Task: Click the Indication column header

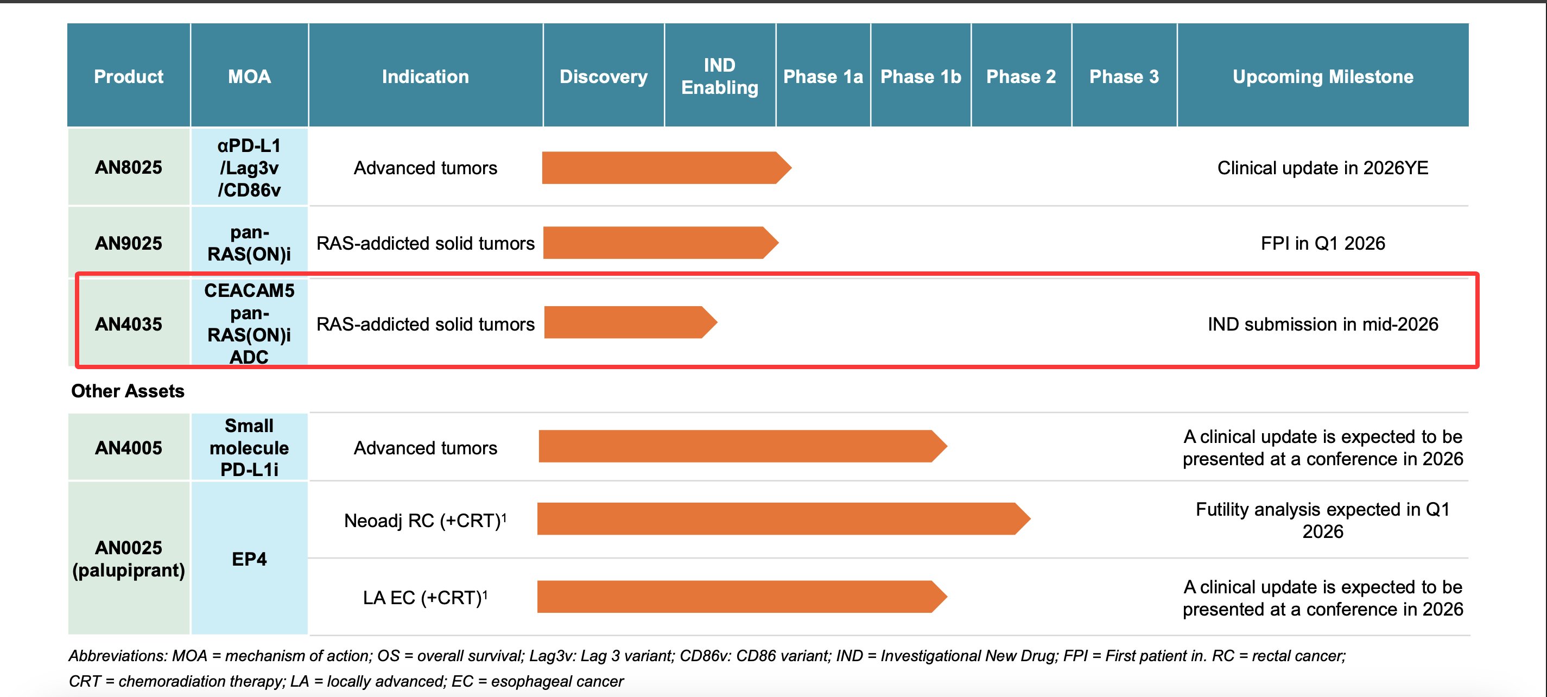Action: pyautogui.click(x=425, y=76)
